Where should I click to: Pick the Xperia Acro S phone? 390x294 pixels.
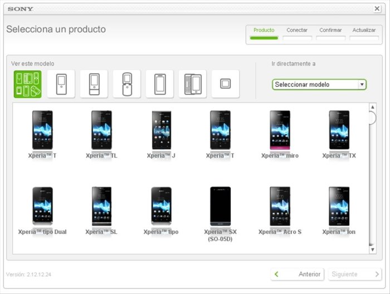pos(280,206)
